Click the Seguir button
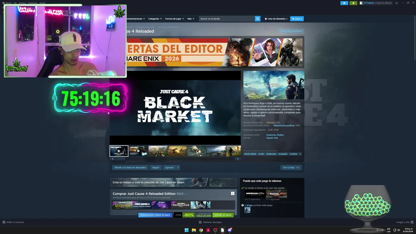Viewport: 416px width, 234px height. tap(156, 167)
